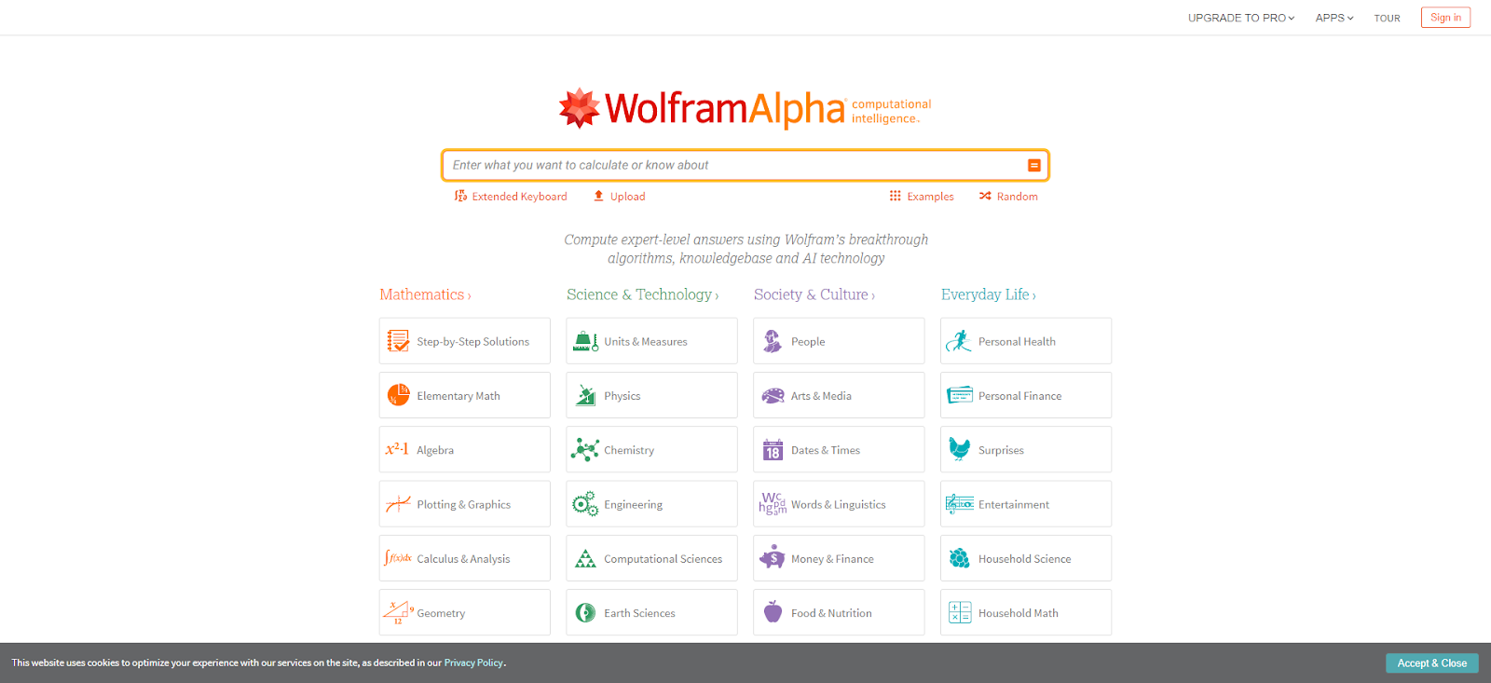
Task: Open the Extended Keyboard option
Action: click(511, 197)
